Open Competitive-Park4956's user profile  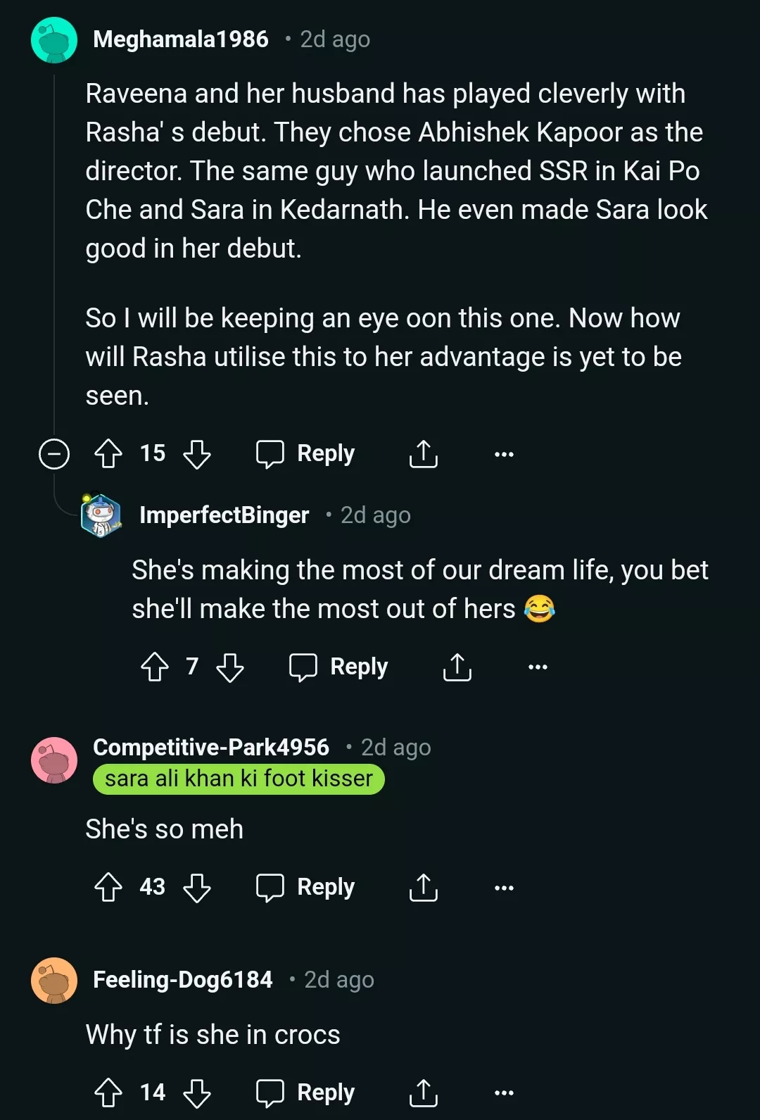[x=211, y=747]
